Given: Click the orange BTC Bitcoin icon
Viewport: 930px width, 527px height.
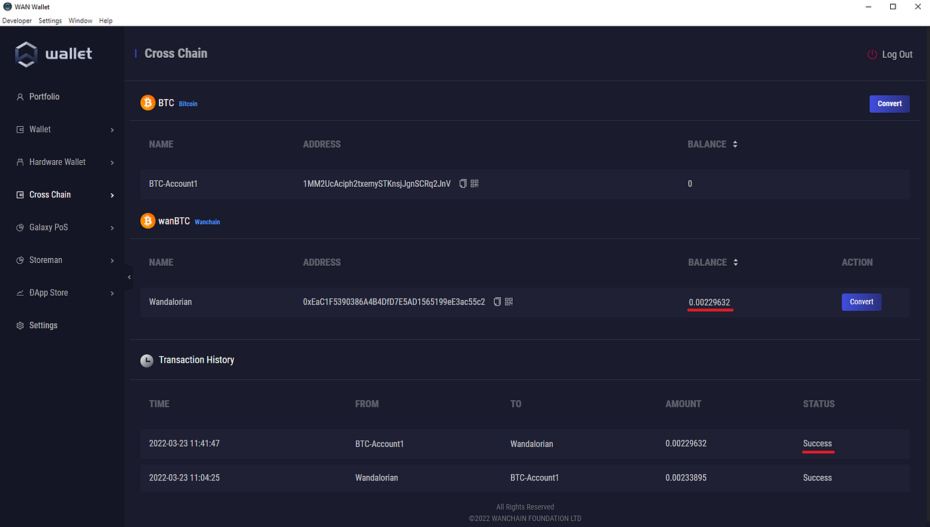Looking at the screenshot, I should click(x=147, y=103).
